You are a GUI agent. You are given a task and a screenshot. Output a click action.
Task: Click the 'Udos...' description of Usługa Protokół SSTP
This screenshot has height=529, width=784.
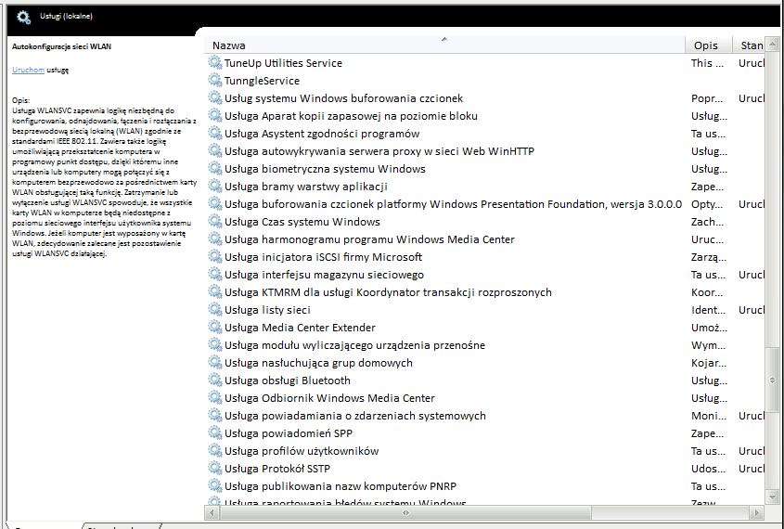708,469
